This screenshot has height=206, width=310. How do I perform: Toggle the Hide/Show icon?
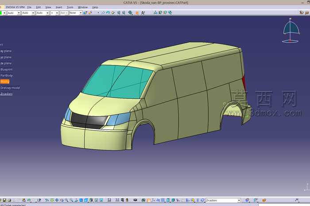click(x=96, y=200)
